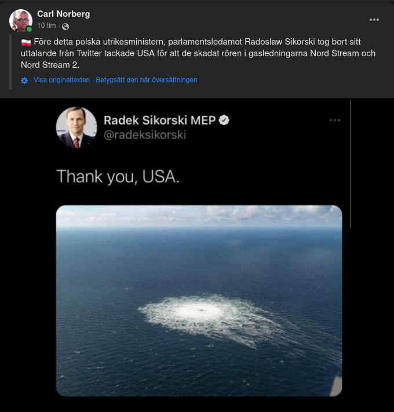Click the Radek Sikorski MEP display name
This screenshot has width=394, height=412.
coord(159,120)
